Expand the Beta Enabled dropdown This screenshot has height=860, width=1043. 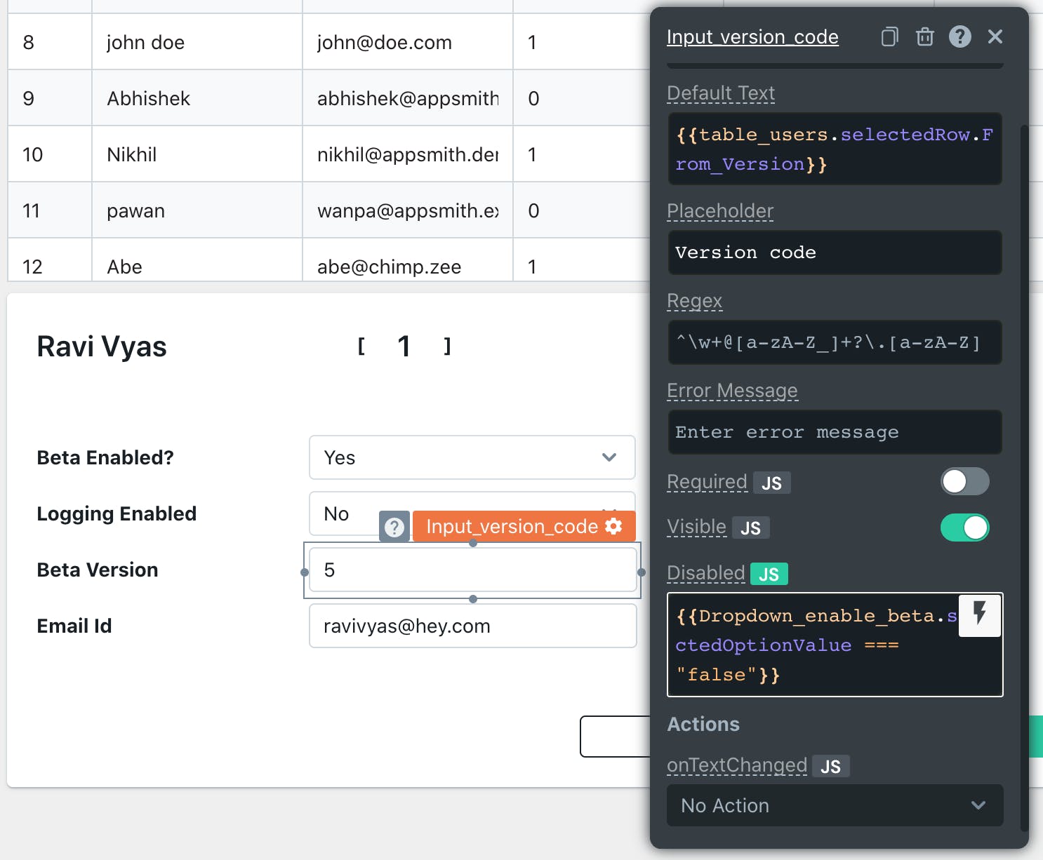coord(472,457)
